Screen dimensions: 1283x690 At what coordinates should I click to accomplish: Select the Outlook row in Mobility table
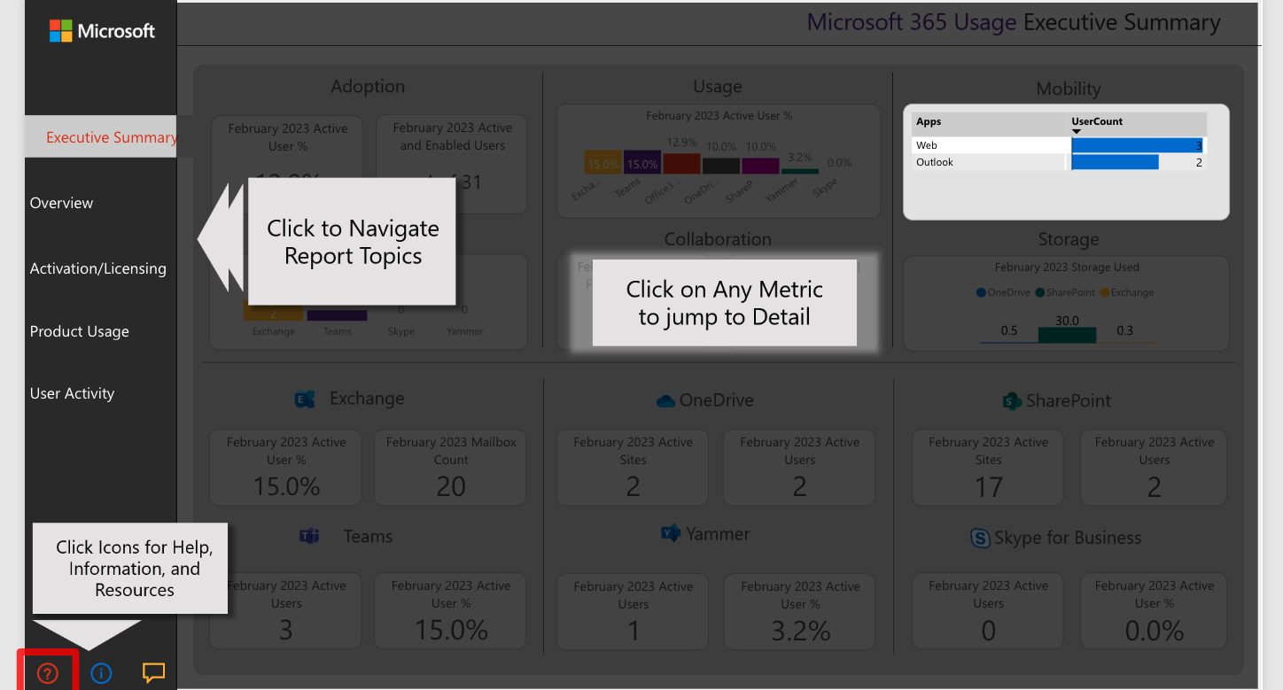[x=1059, y=162]
